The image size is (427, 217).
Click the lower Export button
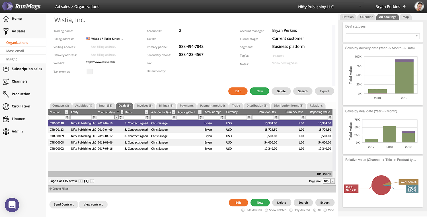[x=325, y=203]
